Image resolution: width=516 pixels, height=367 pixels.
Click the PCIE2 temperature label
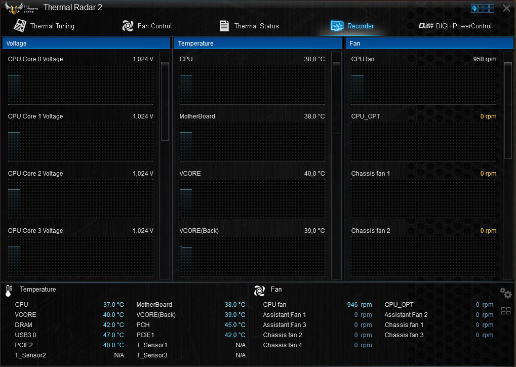pyautogui.click(x=24, y=345)
